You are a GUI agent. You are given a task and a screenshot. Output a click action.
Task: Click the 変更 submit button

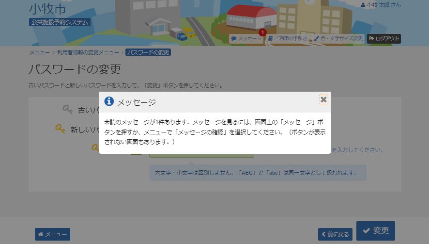pos(376,230)
